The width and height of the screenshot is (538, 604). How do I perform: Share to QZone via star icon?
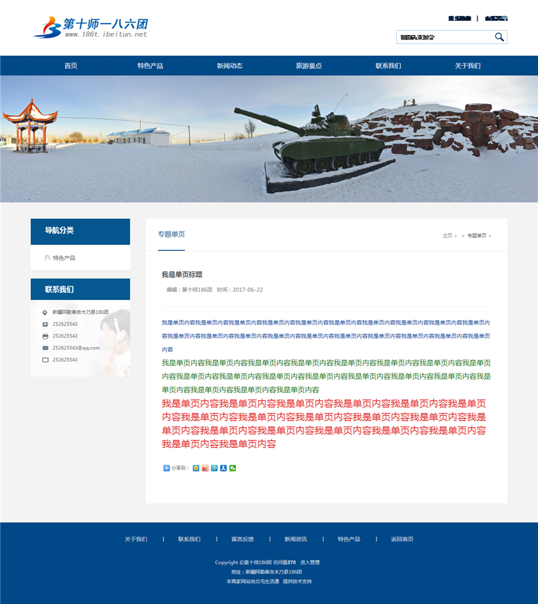196,468
